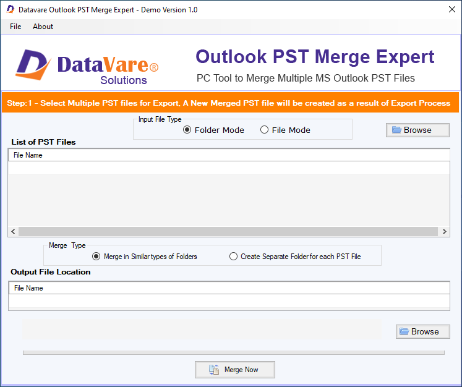Click the Merge Now button
The height and width of the screenshot is (387, 462).
(x=235, y=370)
